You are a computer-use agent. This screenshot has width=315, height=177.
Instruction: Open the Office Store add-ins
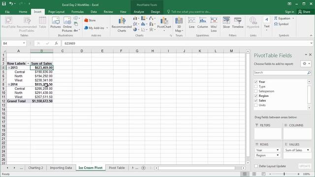(x=90, y=20)
